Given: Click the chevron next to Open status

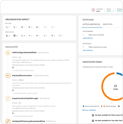Looking at the screenshot, I should click(113, 11).
